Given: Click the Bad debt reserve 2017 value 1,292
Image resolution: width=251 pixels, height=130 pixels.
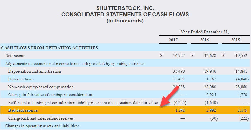Looking at the screenshot, I should [x=180, y=110].
